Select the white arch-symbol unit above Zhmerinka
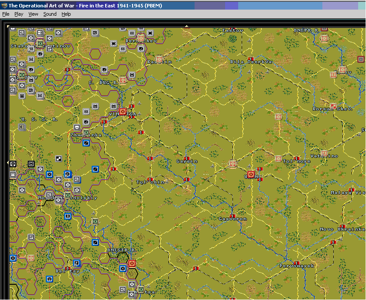The height and width of the screenshot is (300, 366). 77,127
